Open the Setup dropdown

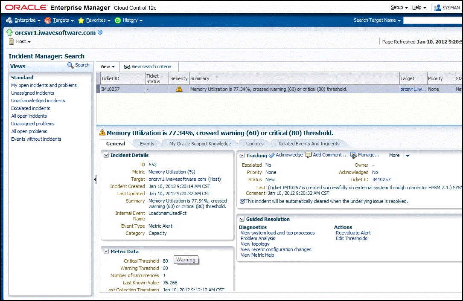tap(399, 8)
